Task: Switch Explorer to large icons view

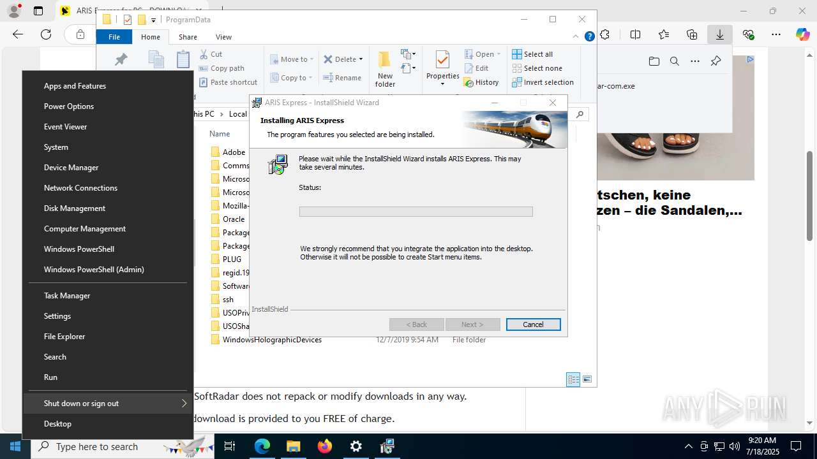Action: pyautogui.click(x=587, y=379)
